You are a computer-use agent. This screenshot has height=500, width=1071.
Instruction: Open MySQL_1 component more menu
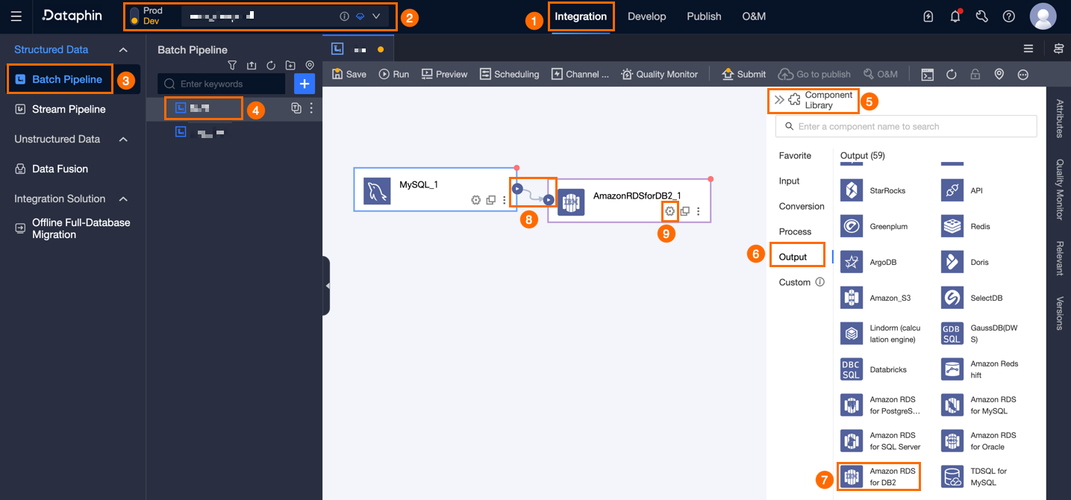(505, 200)
